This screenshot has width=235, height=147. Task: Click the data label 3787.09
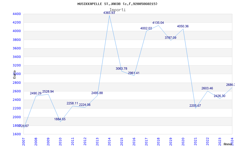pos(170,38)
